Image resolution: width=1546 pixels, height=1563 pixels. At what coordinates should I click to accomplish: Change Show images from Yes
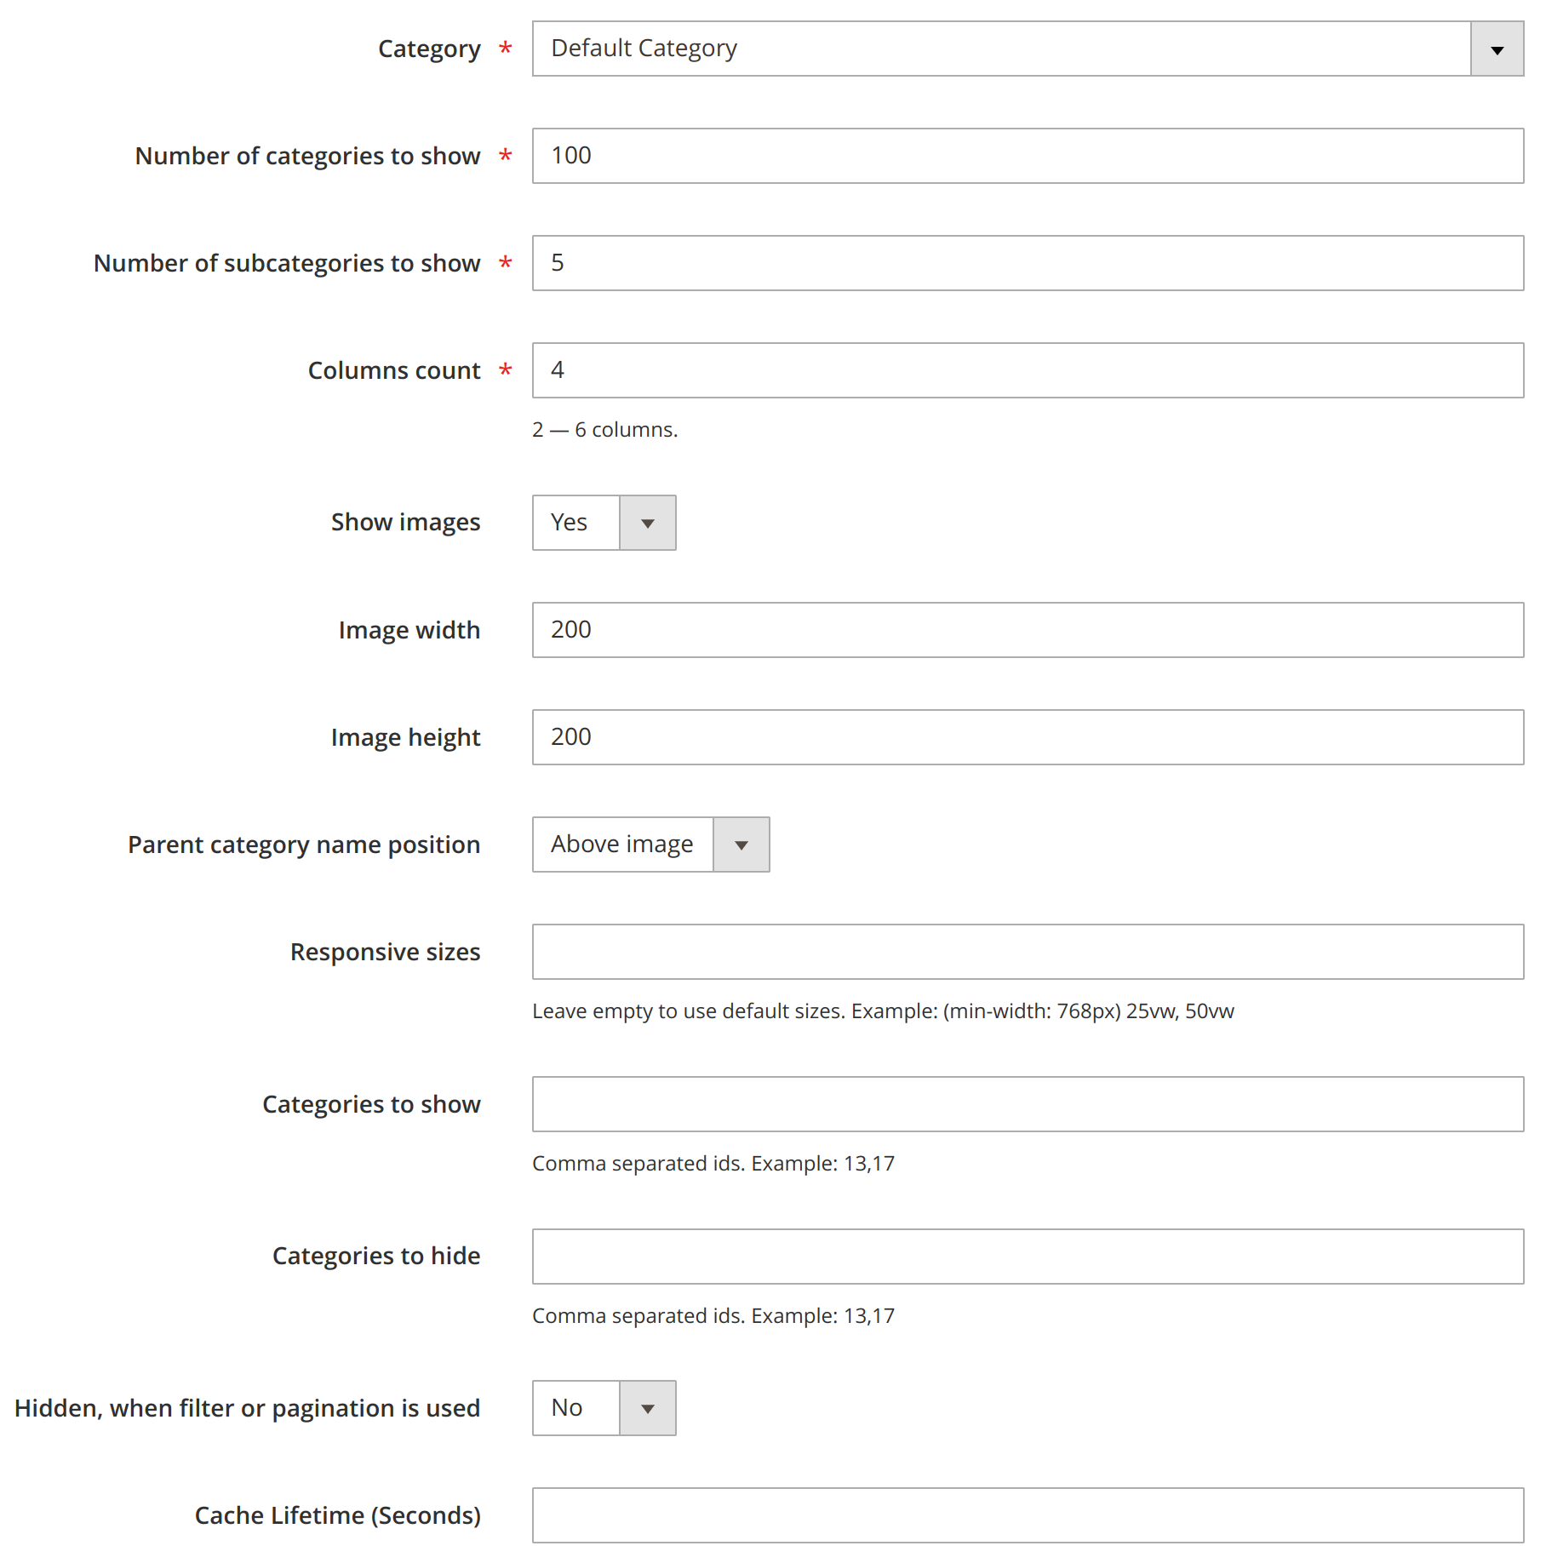[x=575, y=523]
